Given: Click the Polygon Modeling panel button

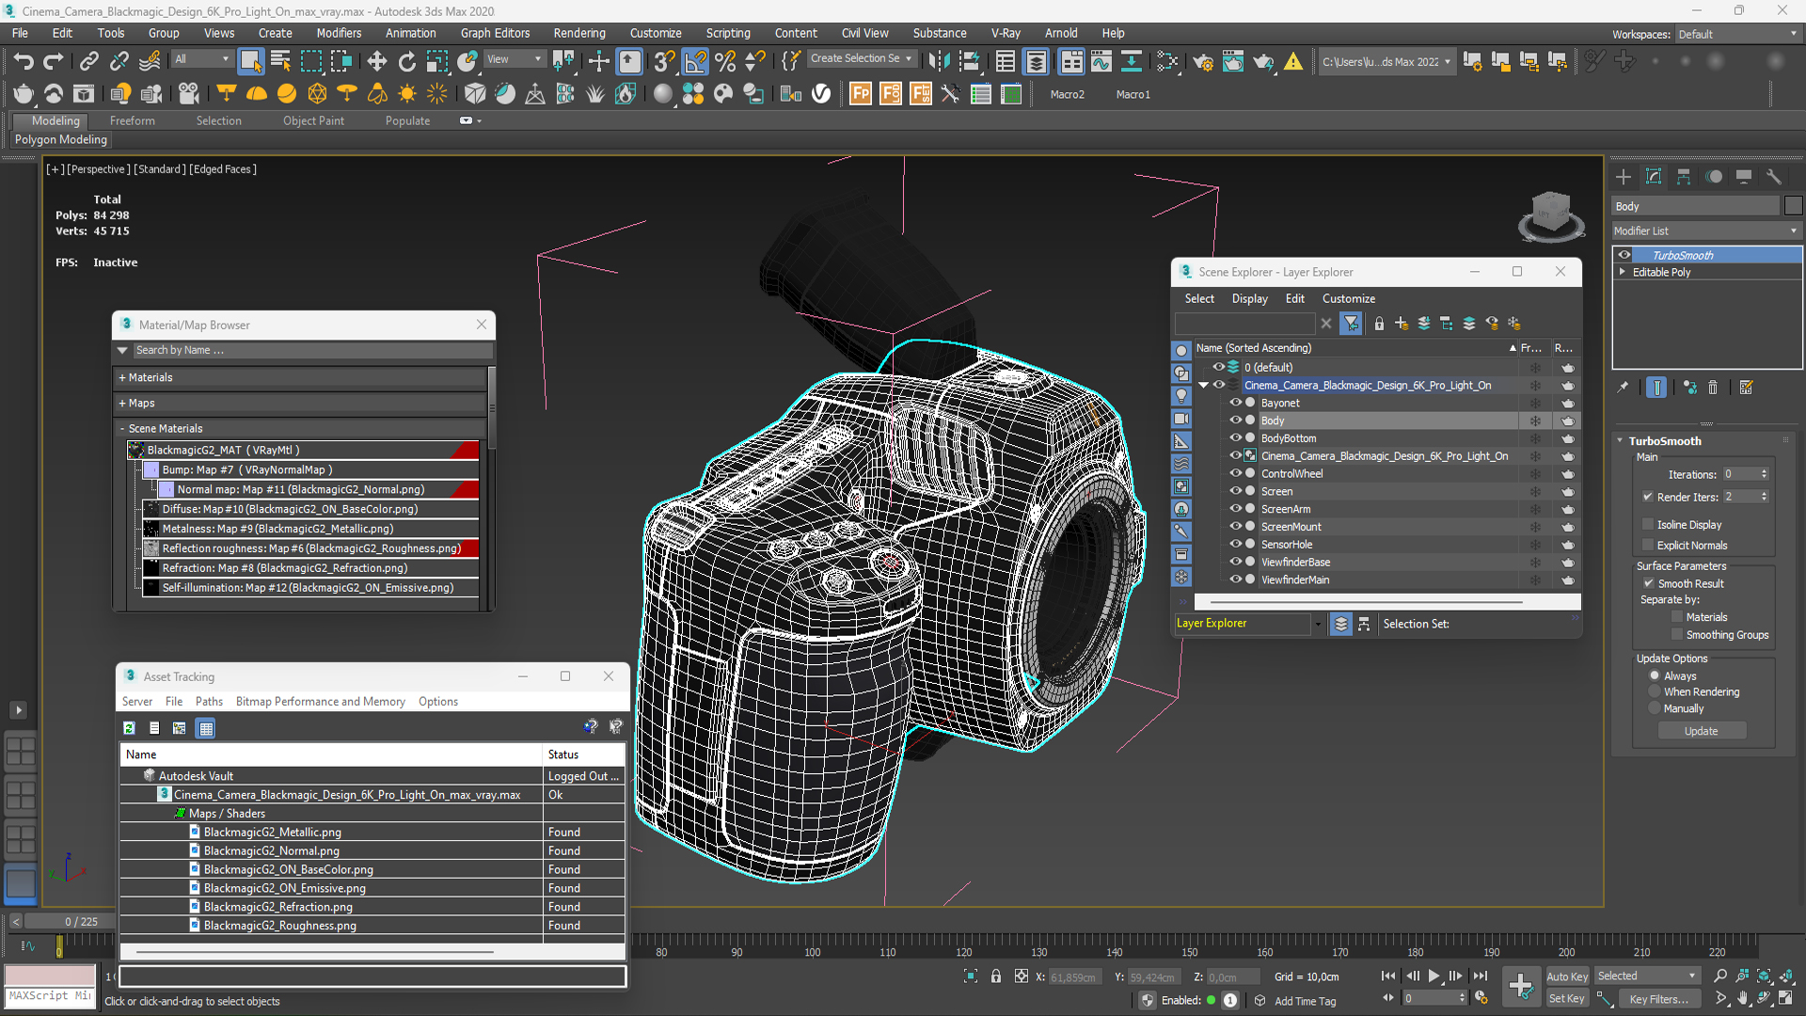Looking at the screenshot, I should click(61, 139).
